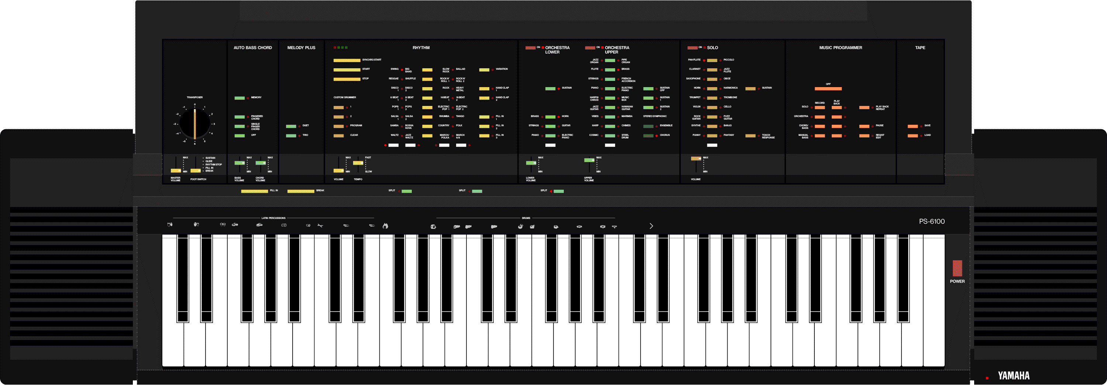The image size is (1107, 385).
Task: Adjust the Master Volume slider
Action: (x=176, y=171)
